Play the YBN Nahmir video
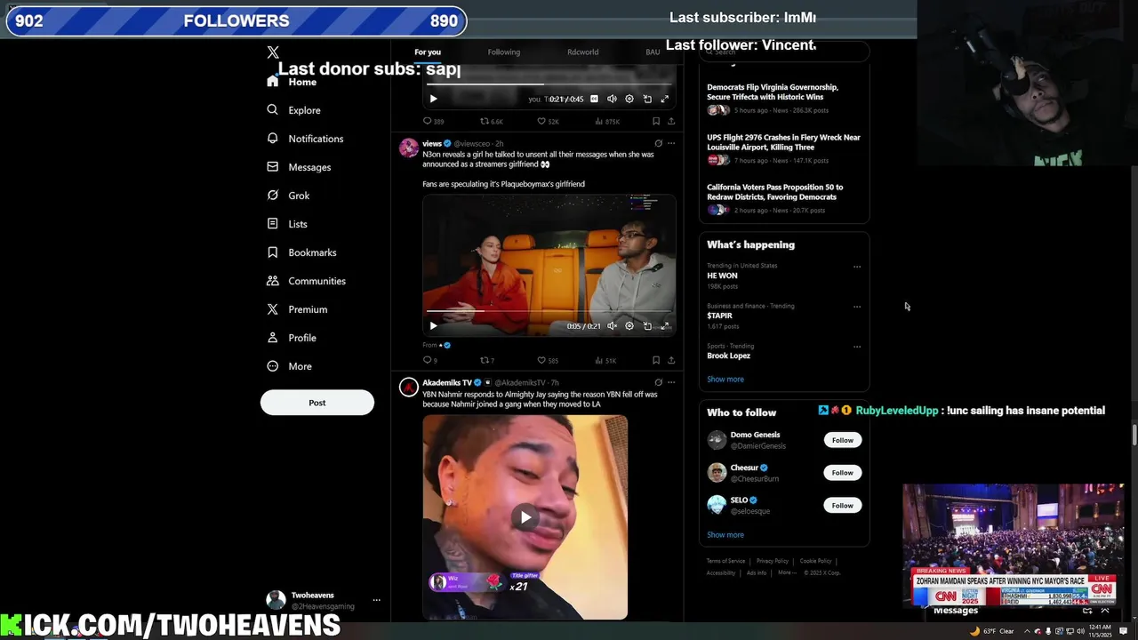The height and width of the screenshot is (640, 1138). coord(525,517)
